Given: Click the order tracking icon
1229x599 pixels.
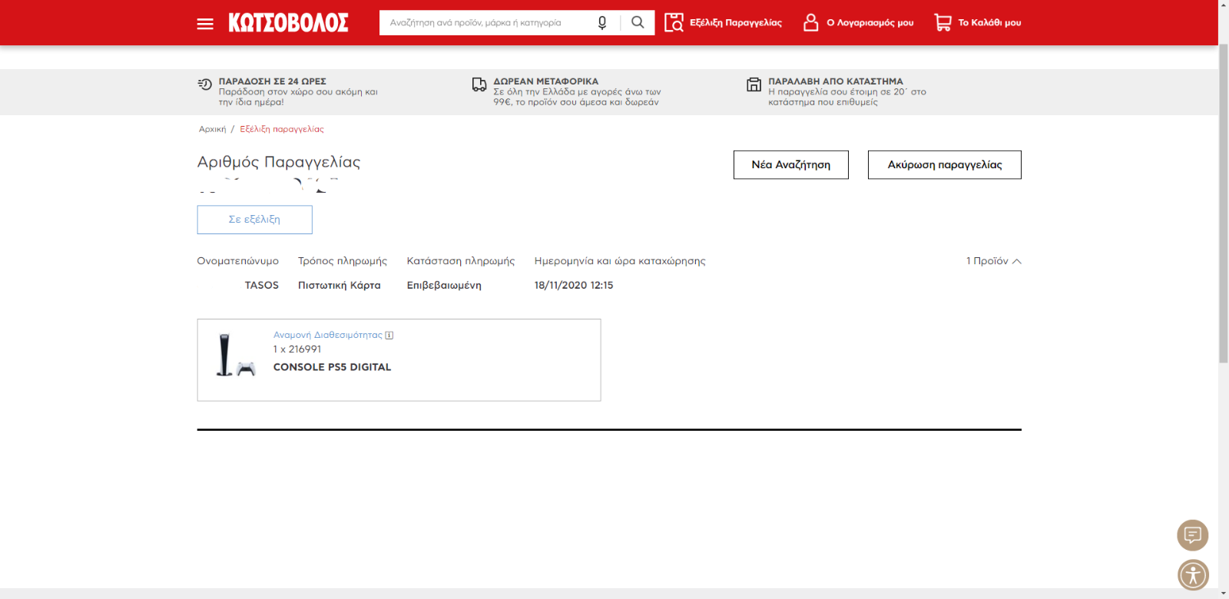Looking at the screenshot, I should pos(674,22).
